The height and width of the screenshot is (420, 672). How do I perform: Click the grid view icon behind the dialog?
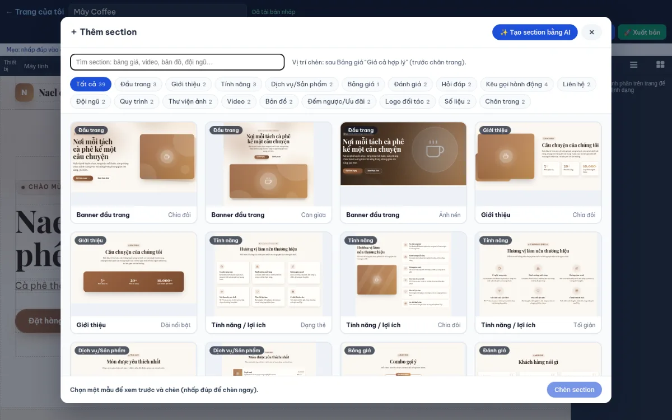coord(660,65)
